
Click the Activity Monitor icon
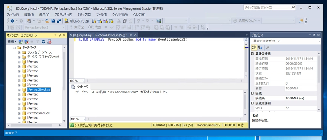coord(159,21)
